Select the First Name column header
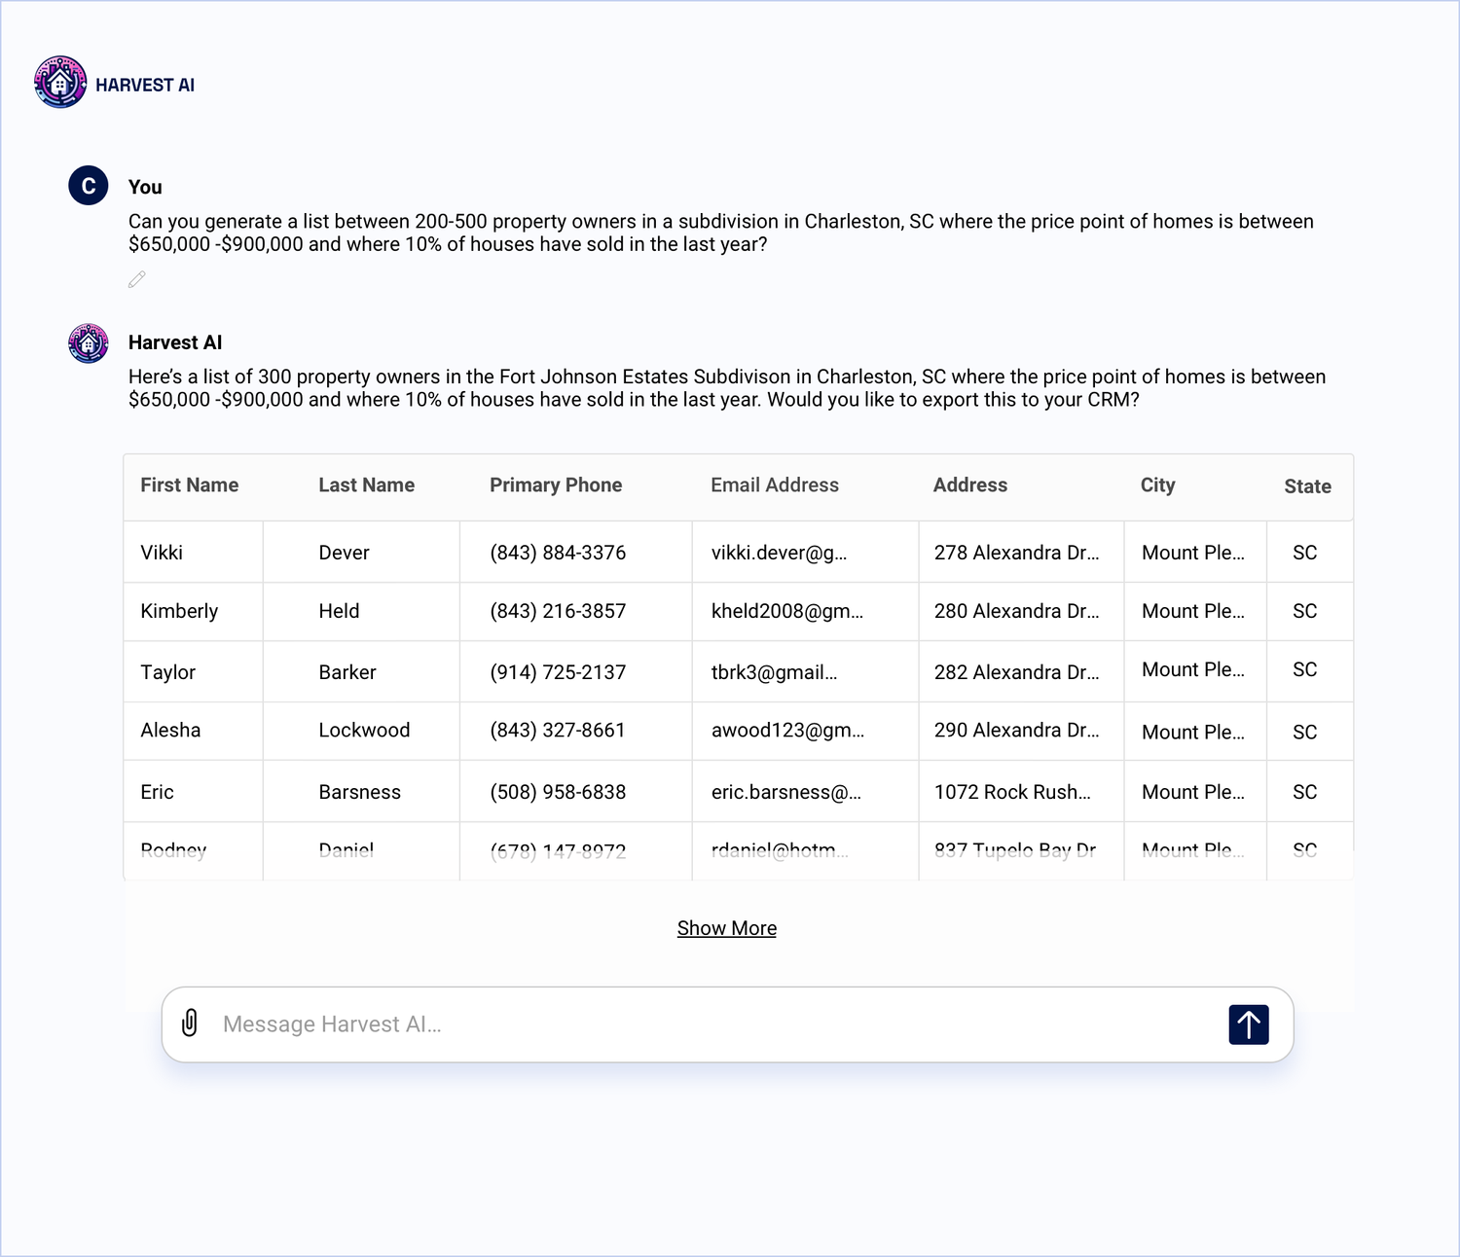The image size is (1460, 1257). [190, 485]
